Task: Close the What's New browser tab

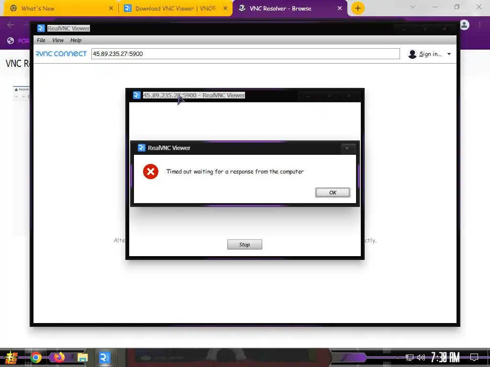Action: (x=111, y=9)
